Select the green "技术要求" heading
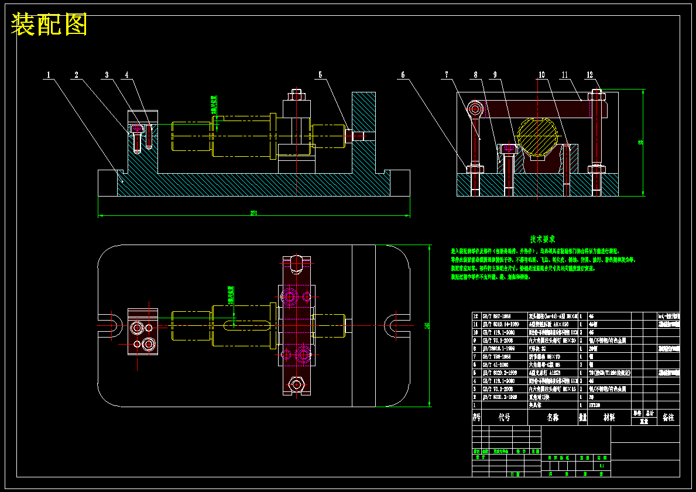Screen dimensions: 696x492 (x=543, y=240)
